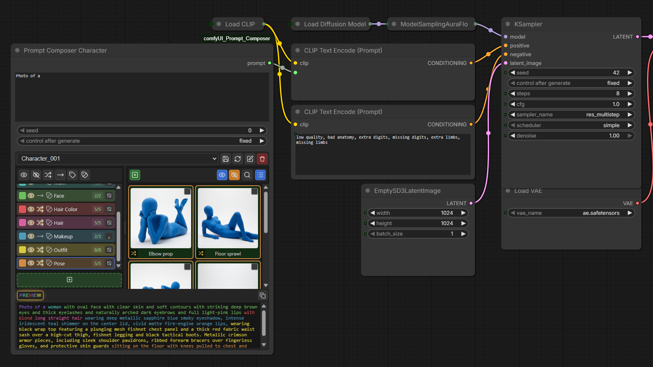Click hide-all categories crossed-eye icon
Screen dimensions: 653x367
click(36, 175)
